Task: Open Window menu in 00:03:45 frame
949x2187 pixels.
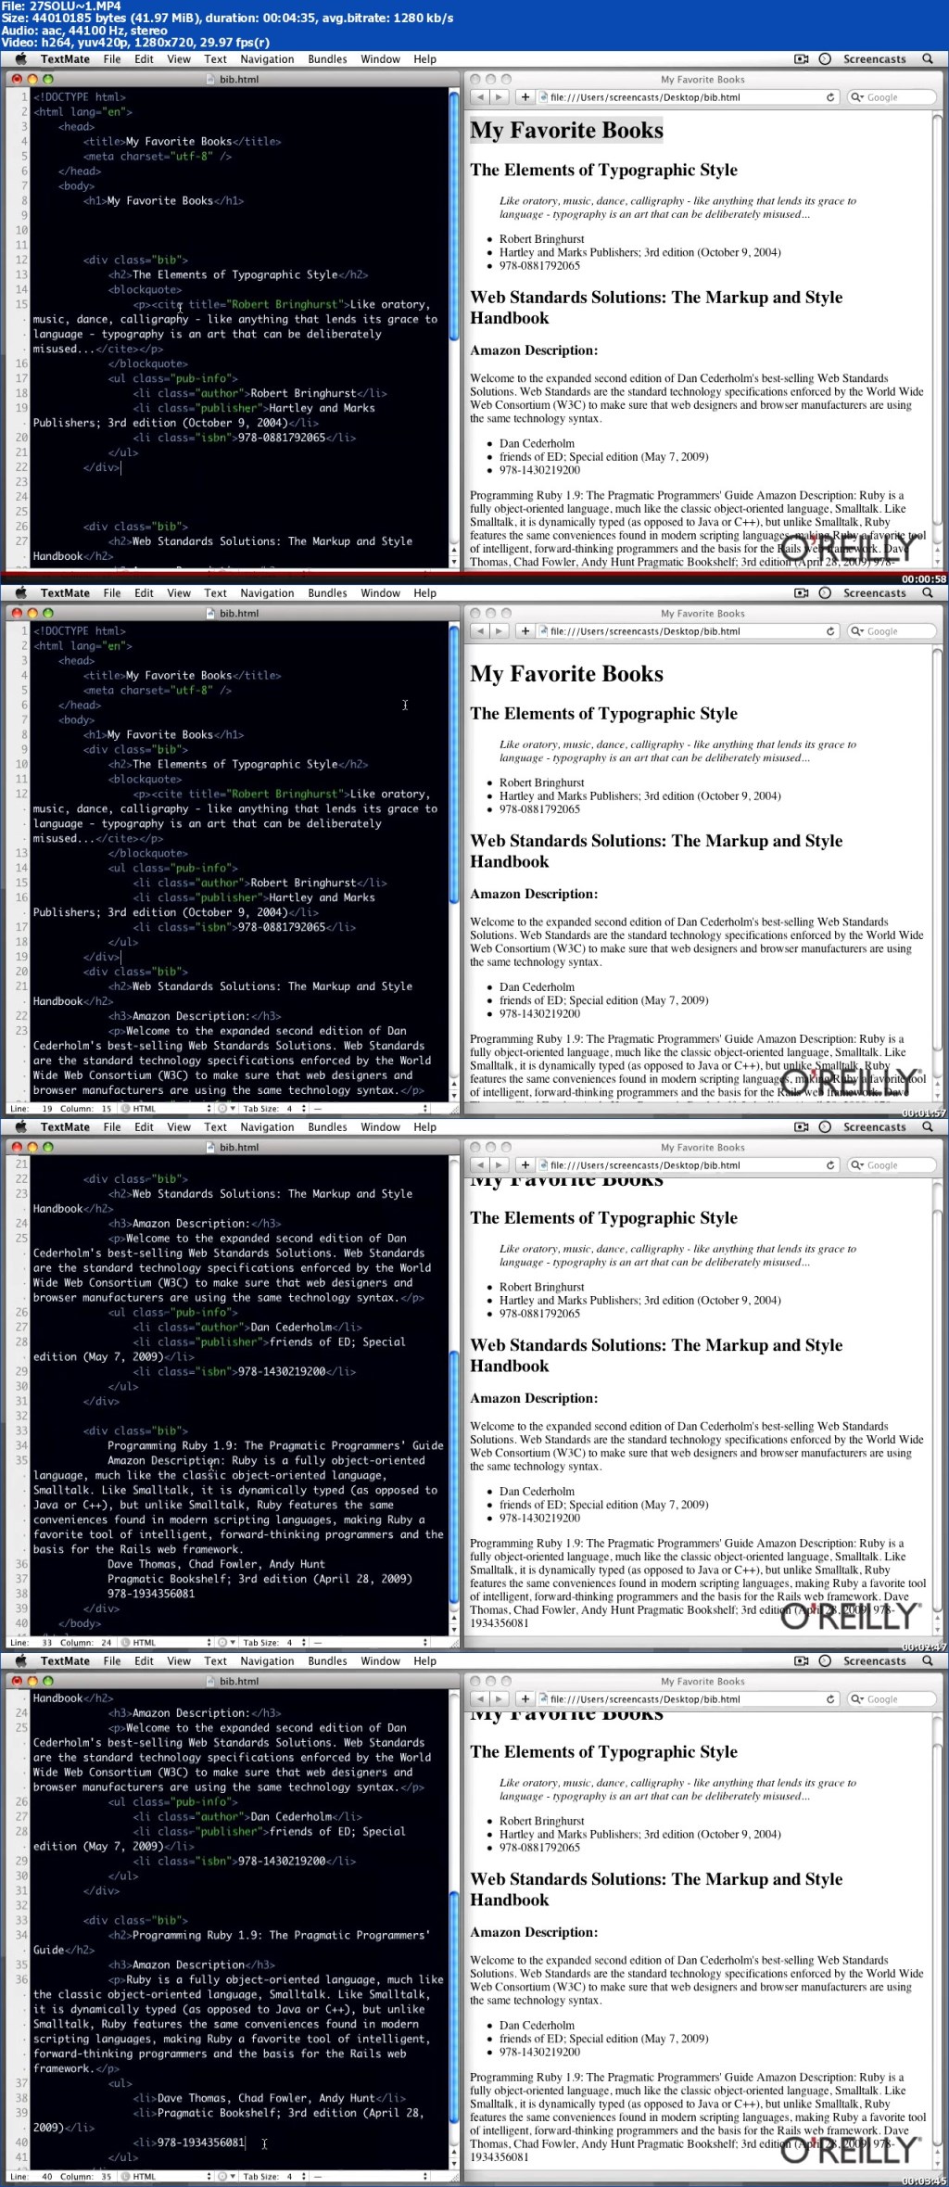Action: (x=380, y=1661)
